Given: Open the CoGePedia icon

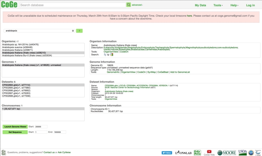Looking at the screenshot, I should click(197, 153).
